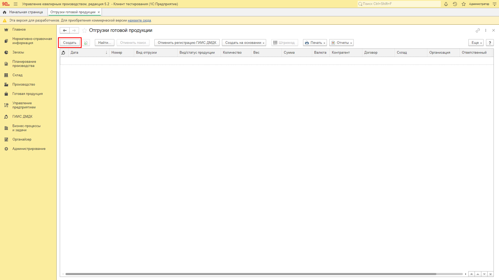Move up one row in list
The image size is (499, 280).
pyautogui.click(x=478, y=274)
